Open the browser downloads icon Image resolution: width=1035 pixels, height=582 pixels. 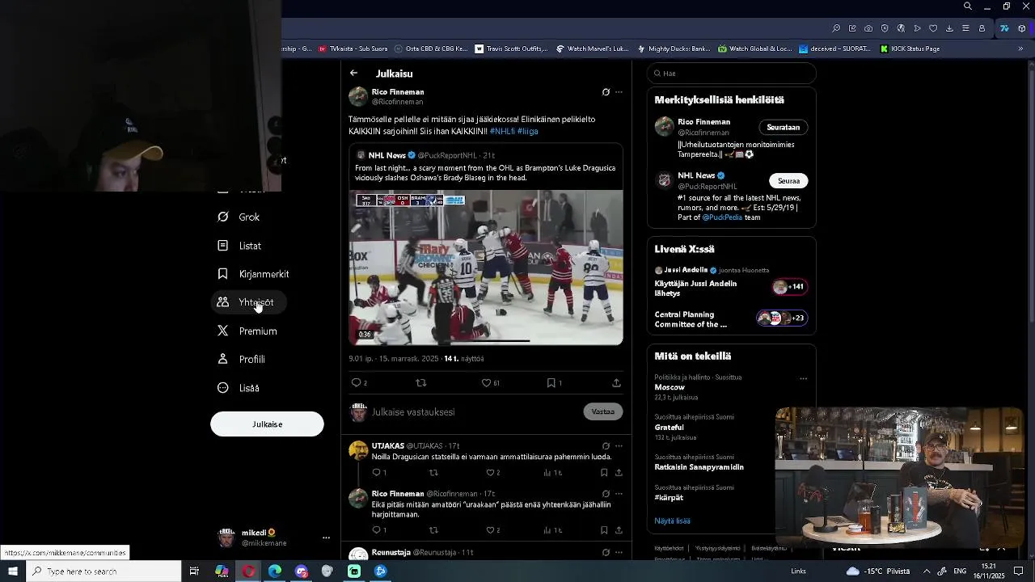(x=949, y=28)
